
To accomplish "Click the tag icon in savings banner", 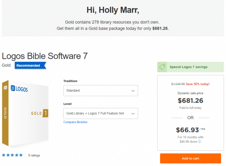I will pyautogui.click(x=163, y=67).
